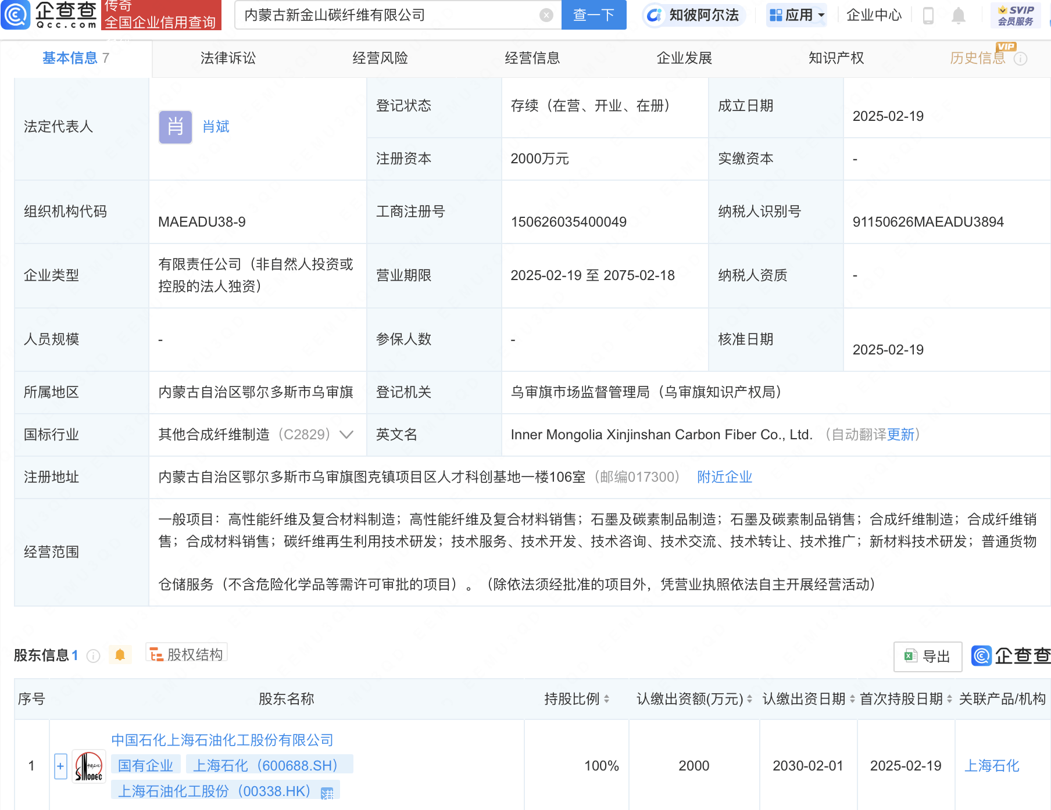Click the 知彼阿尔法 AI assistant button
The image size is (1051, 810).
693,15
